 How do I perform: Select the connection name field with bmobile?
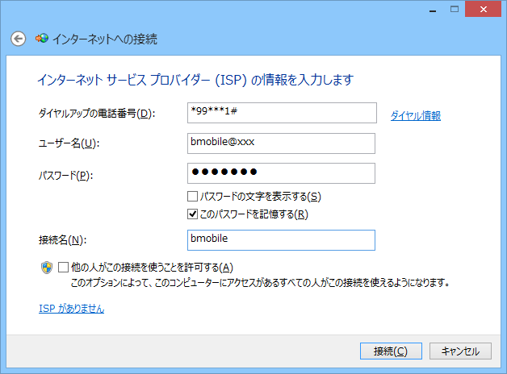[280, 240]
